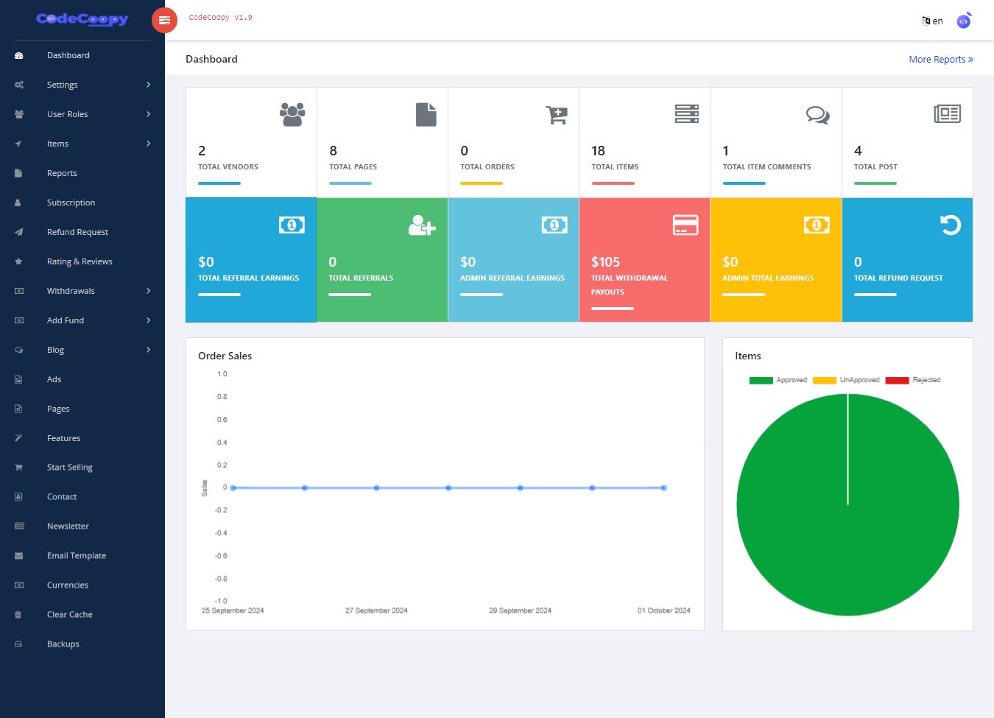994x718 pixels.
Task: Click the Admin Referral Earnings cash icon
Action: [x=554, y=225]
